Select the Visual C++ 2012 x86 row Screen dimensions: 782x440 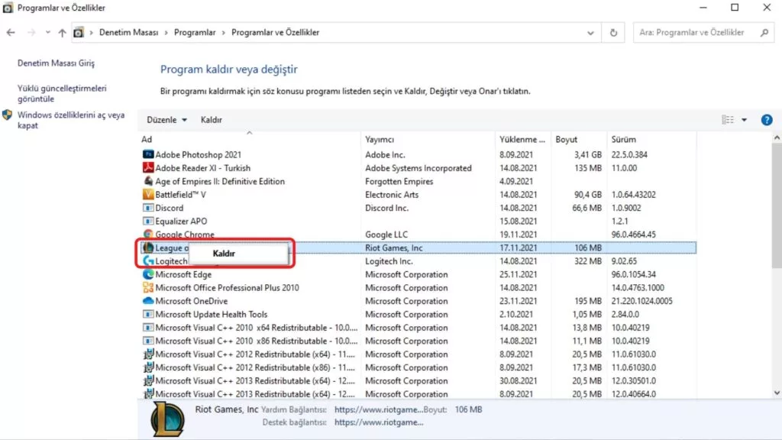pyautogui.click(x=418, y=367)
